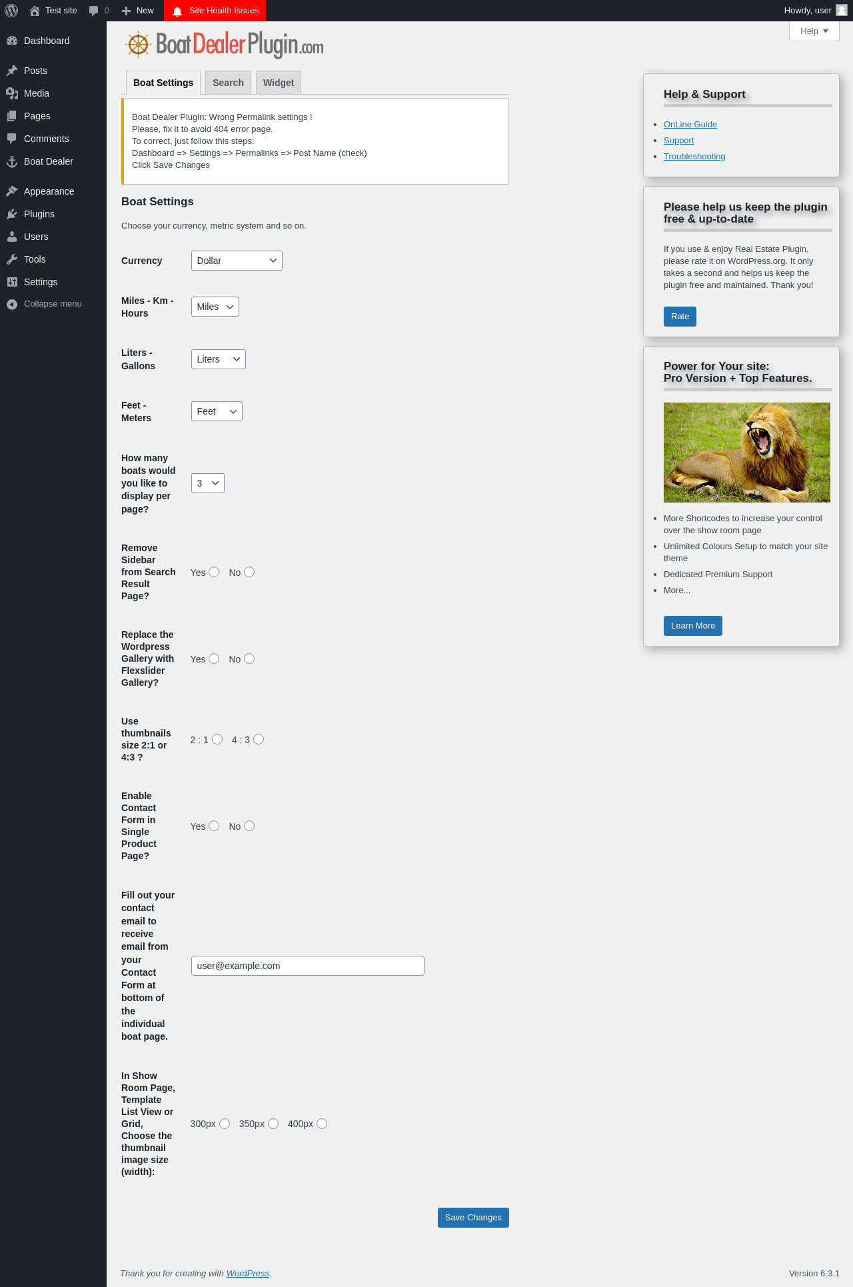Click the Save Changes button
Image resolution: width=853 pixels, height=1287 pixels.
[473, 1218]
